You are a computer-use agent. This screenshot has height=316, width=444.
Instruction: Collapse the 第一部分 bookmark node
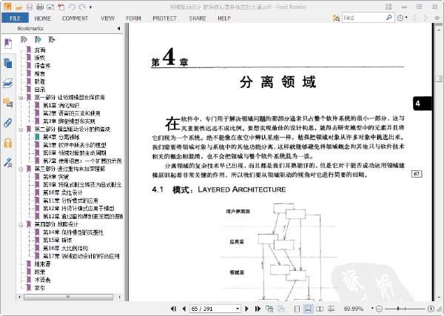(x=21, y=98)
